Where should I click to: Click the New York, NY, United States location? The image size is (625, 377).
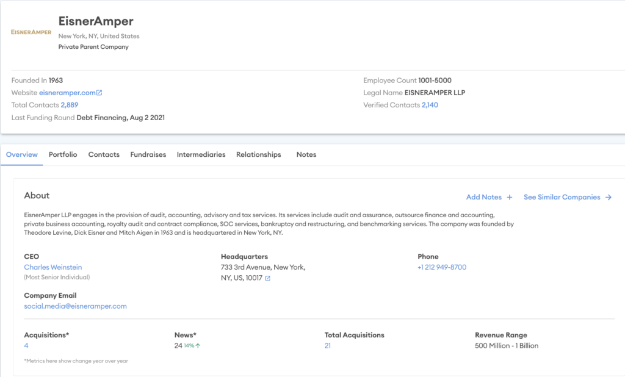point(99,36)
